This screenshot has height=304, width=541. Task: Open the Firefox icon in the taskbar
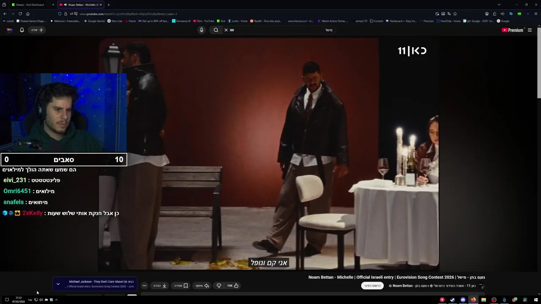473,300
